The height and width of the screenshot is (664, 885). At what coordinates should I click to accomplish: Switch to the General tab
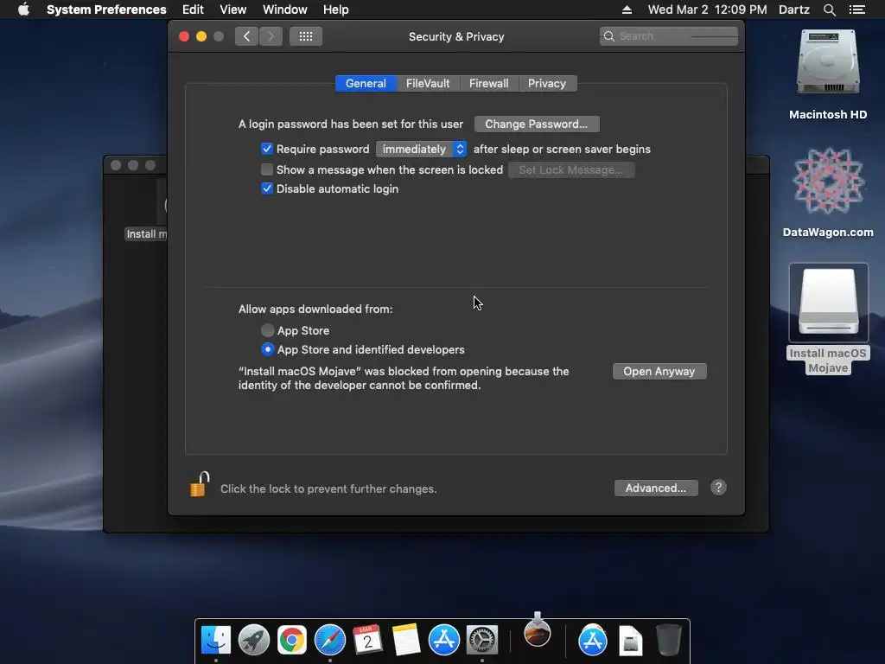[x=366, y=84]
